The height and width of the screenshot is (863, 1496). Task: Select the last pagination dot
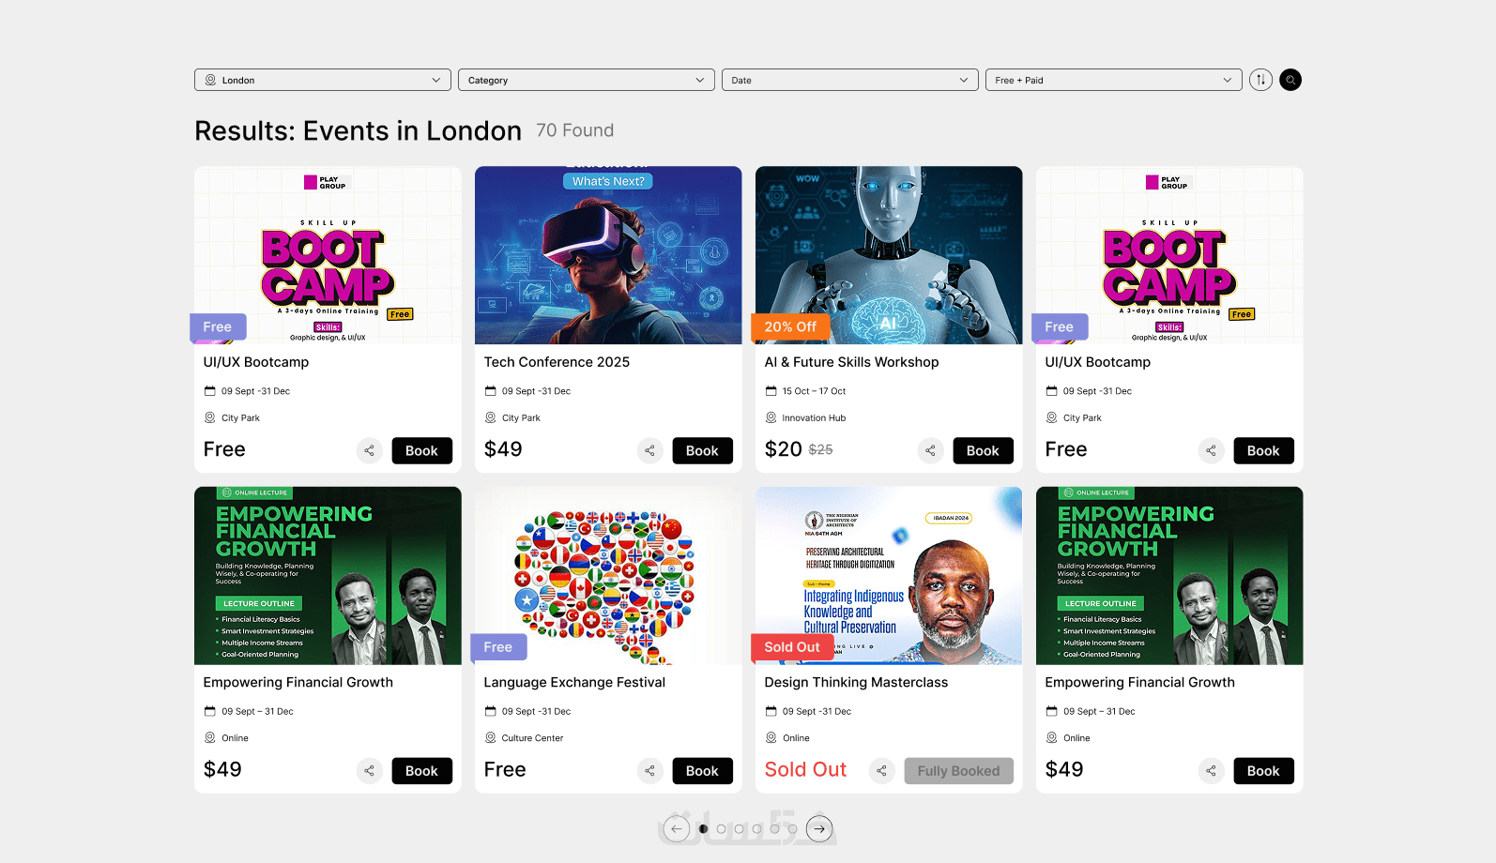[792, 829]
